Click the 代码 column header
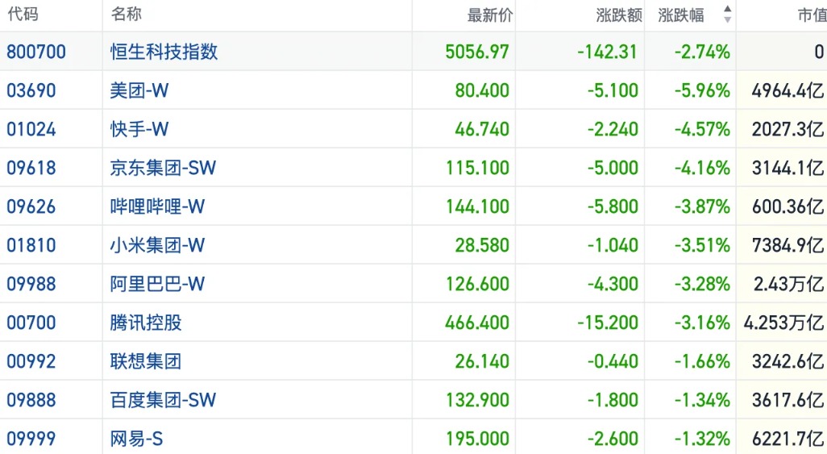Image resolution: width=827 pixels, height=454 pixels. [x=23, y=15]
